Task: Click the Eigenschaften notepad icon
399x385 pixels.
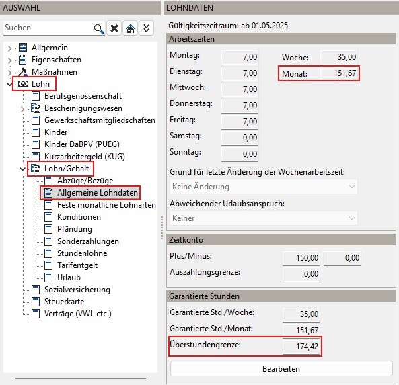Action: 23,60
